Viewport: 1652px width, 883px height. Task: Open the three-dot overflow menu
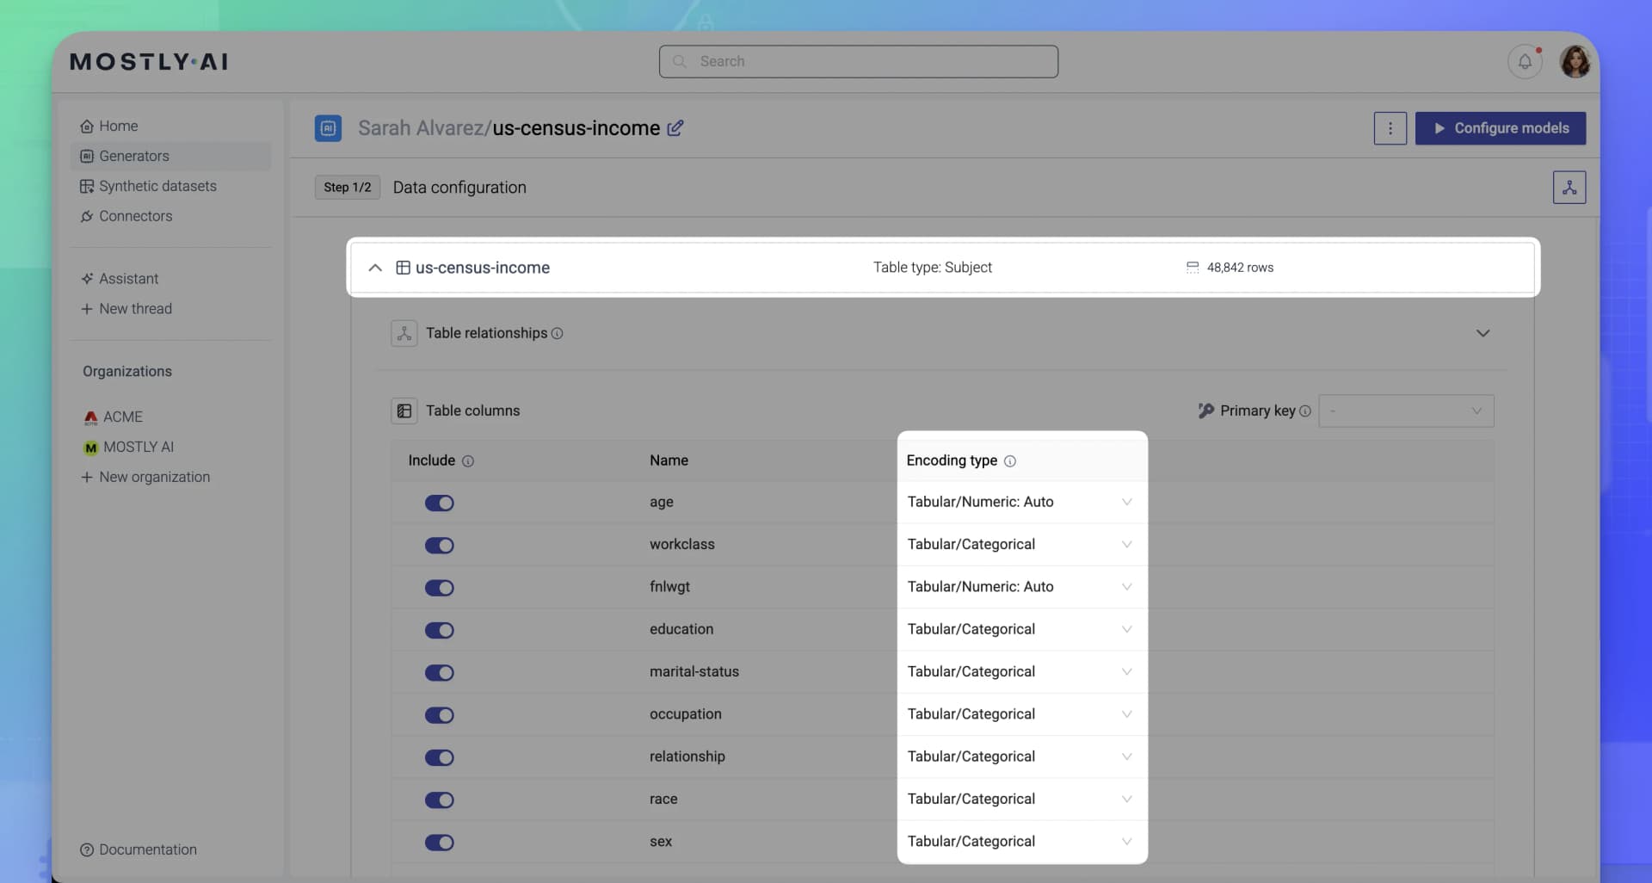pyautogui.click(x=1390, y=127)
